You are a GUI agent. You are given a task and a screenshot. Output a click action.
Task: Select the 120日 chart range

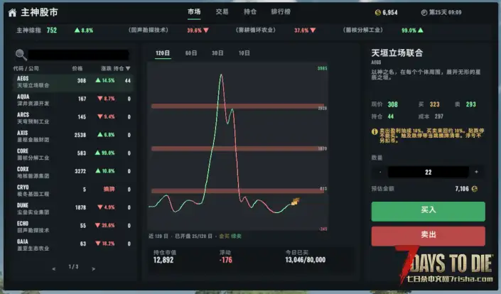[x=163, y=53]
